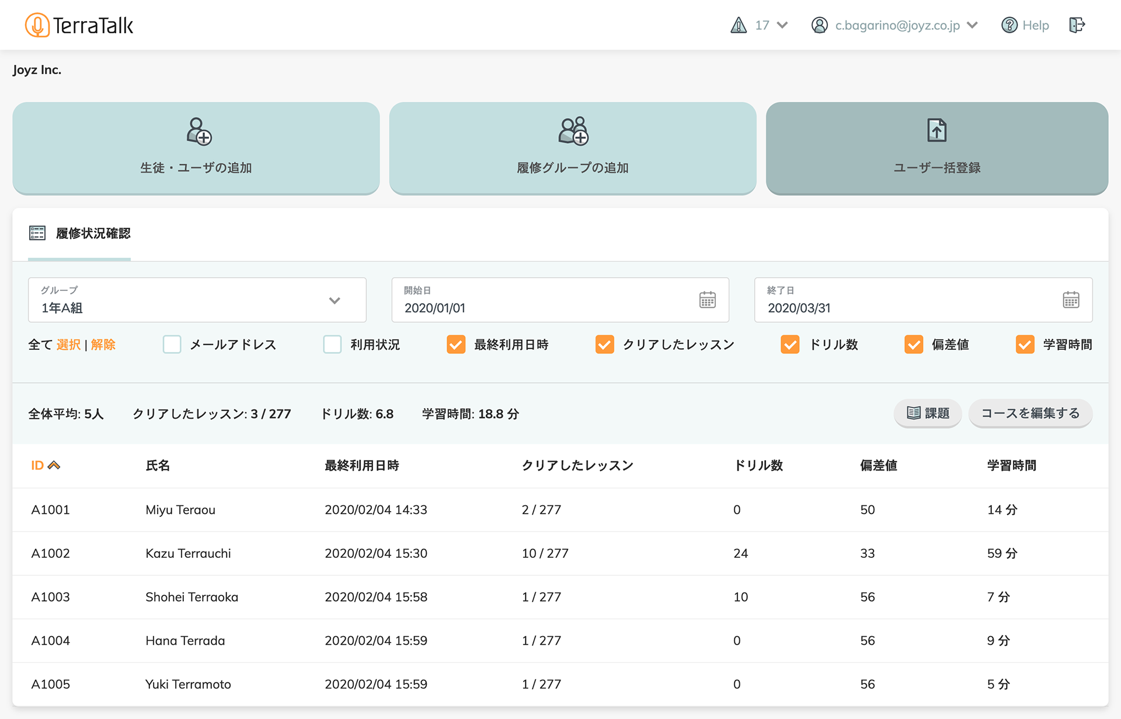The height and width of the screenshot is (719, 1121).
Task: Click the 課題 button
Action: point(928,414)
